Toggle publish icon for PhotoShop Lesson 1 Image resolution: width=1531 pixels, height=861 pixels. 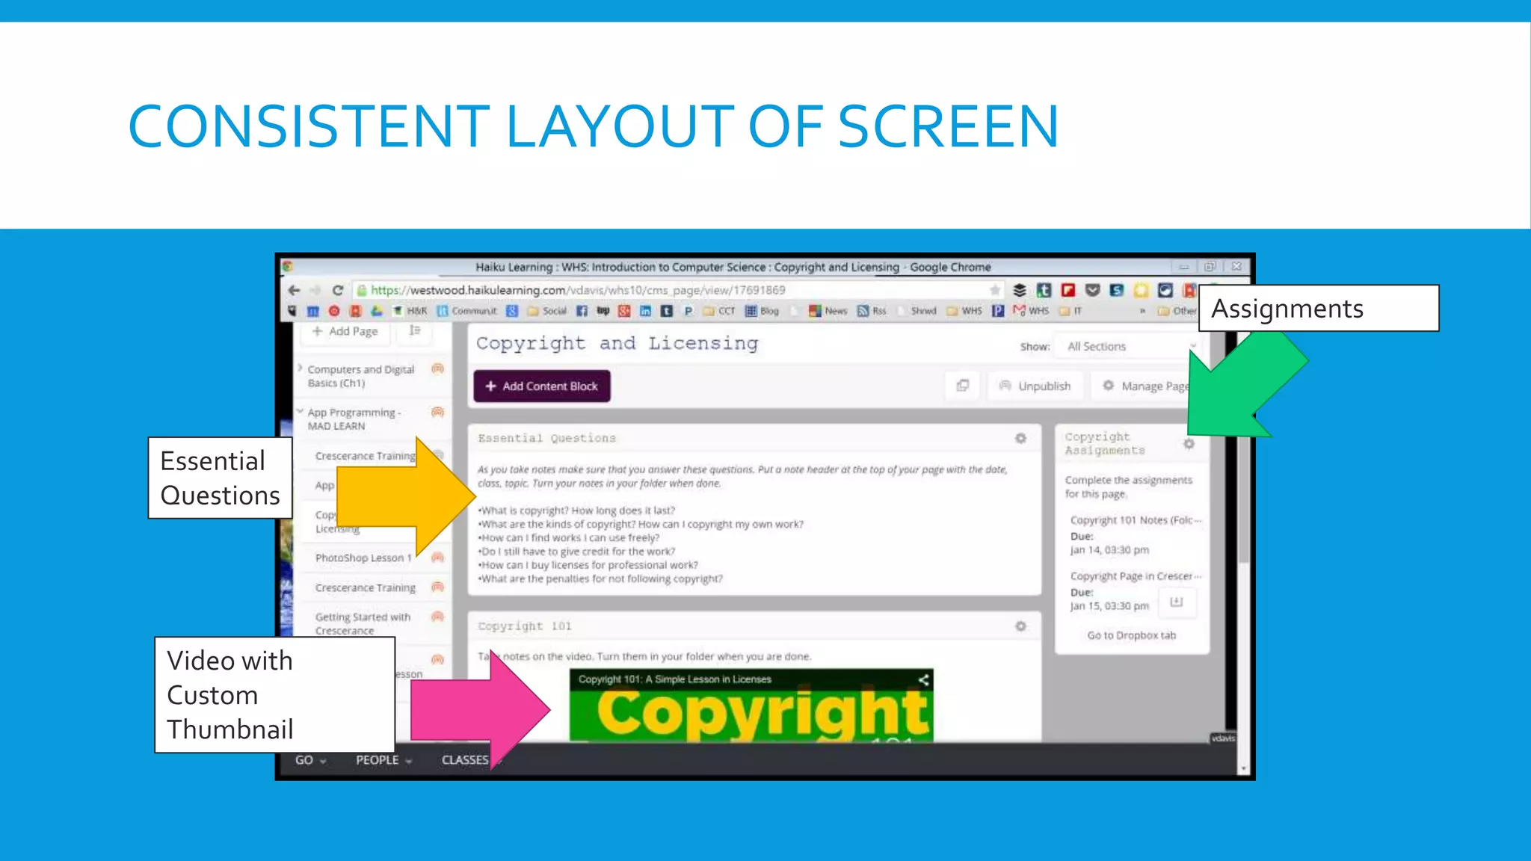coord(438,558)
